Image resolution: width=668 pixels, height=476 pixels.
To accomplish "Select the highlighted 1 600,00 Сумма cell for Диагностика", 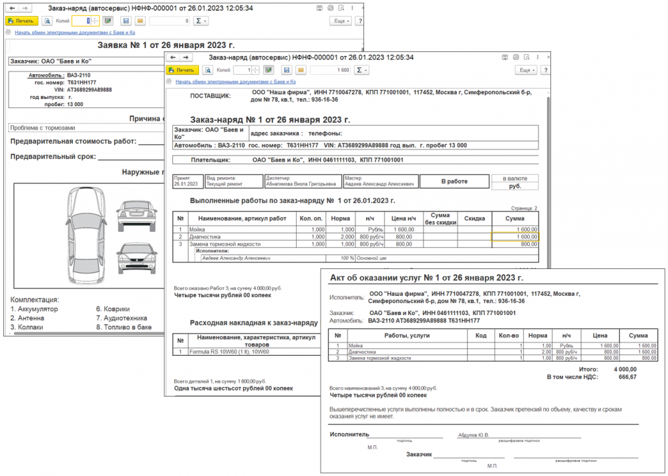I will [x=515, y=237].
